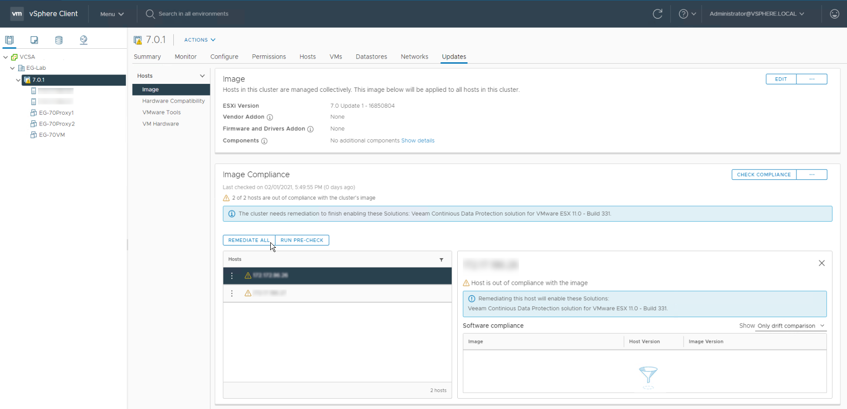Image resolution: width=847 pixels, height=409 pixels.
Task: Click the Image Compliance ellipsis button
Action: (x=812, y=175)
